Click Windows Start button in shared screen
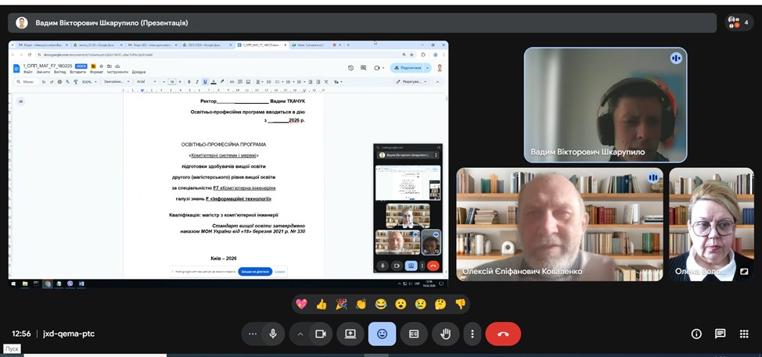762x357 pixels. [x=13, y=284]
